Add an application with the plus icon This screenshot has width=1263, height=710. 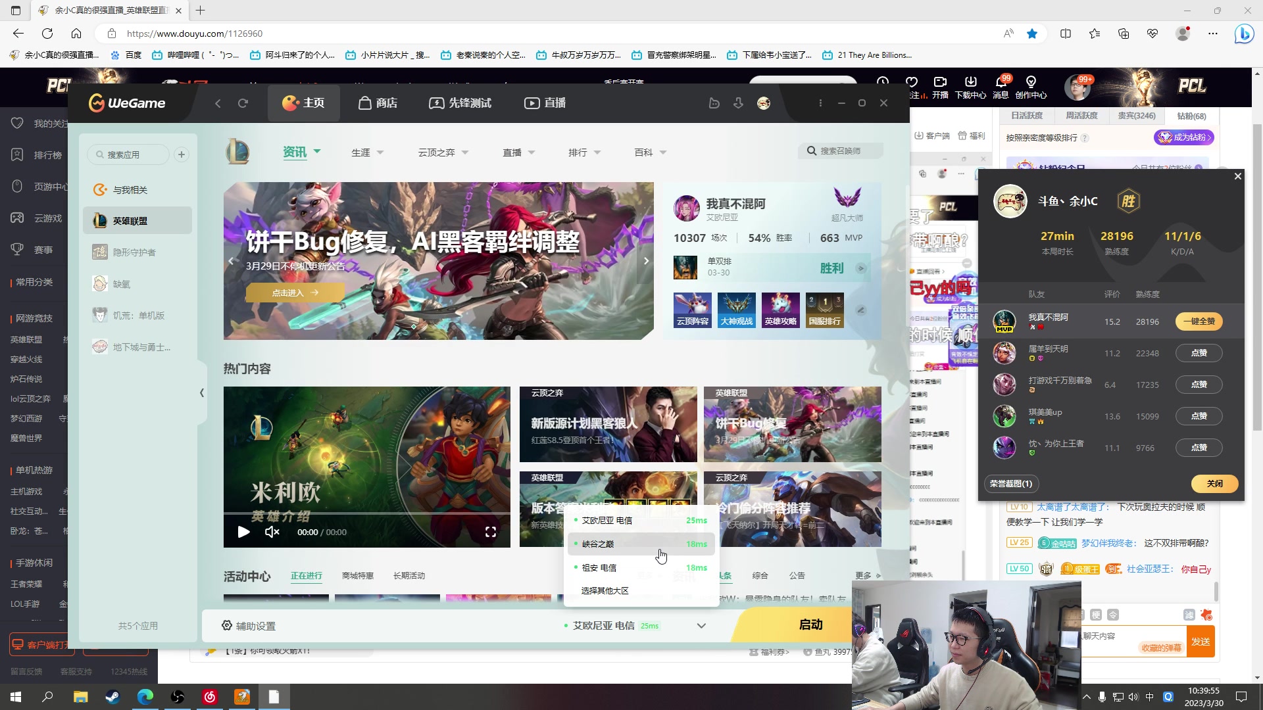tap(182, 154)
